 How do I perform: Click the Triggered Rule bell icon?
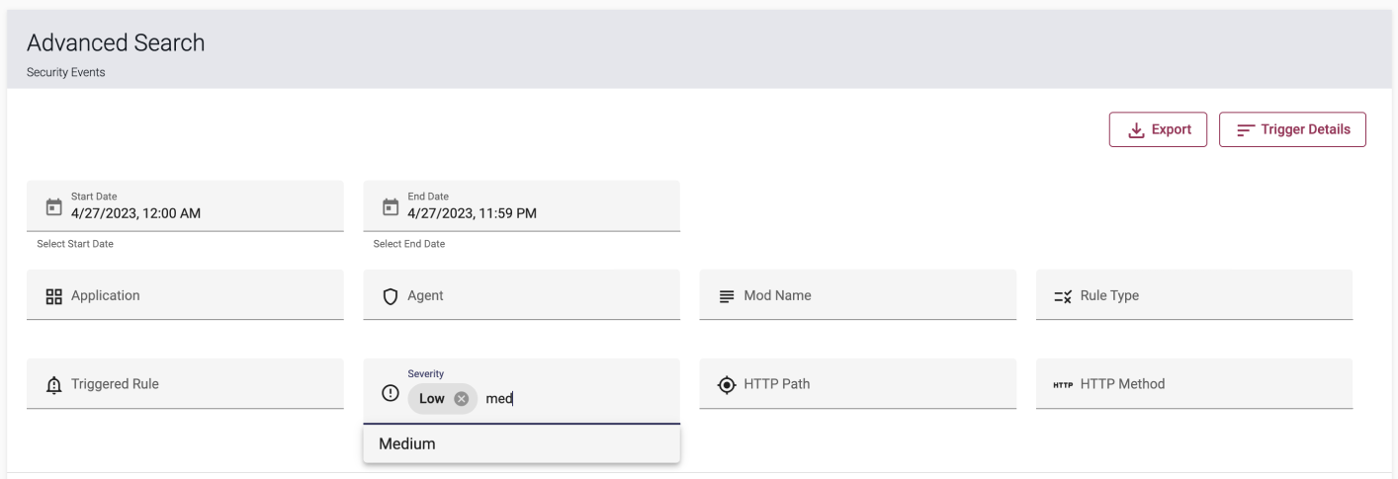(54, 384)
